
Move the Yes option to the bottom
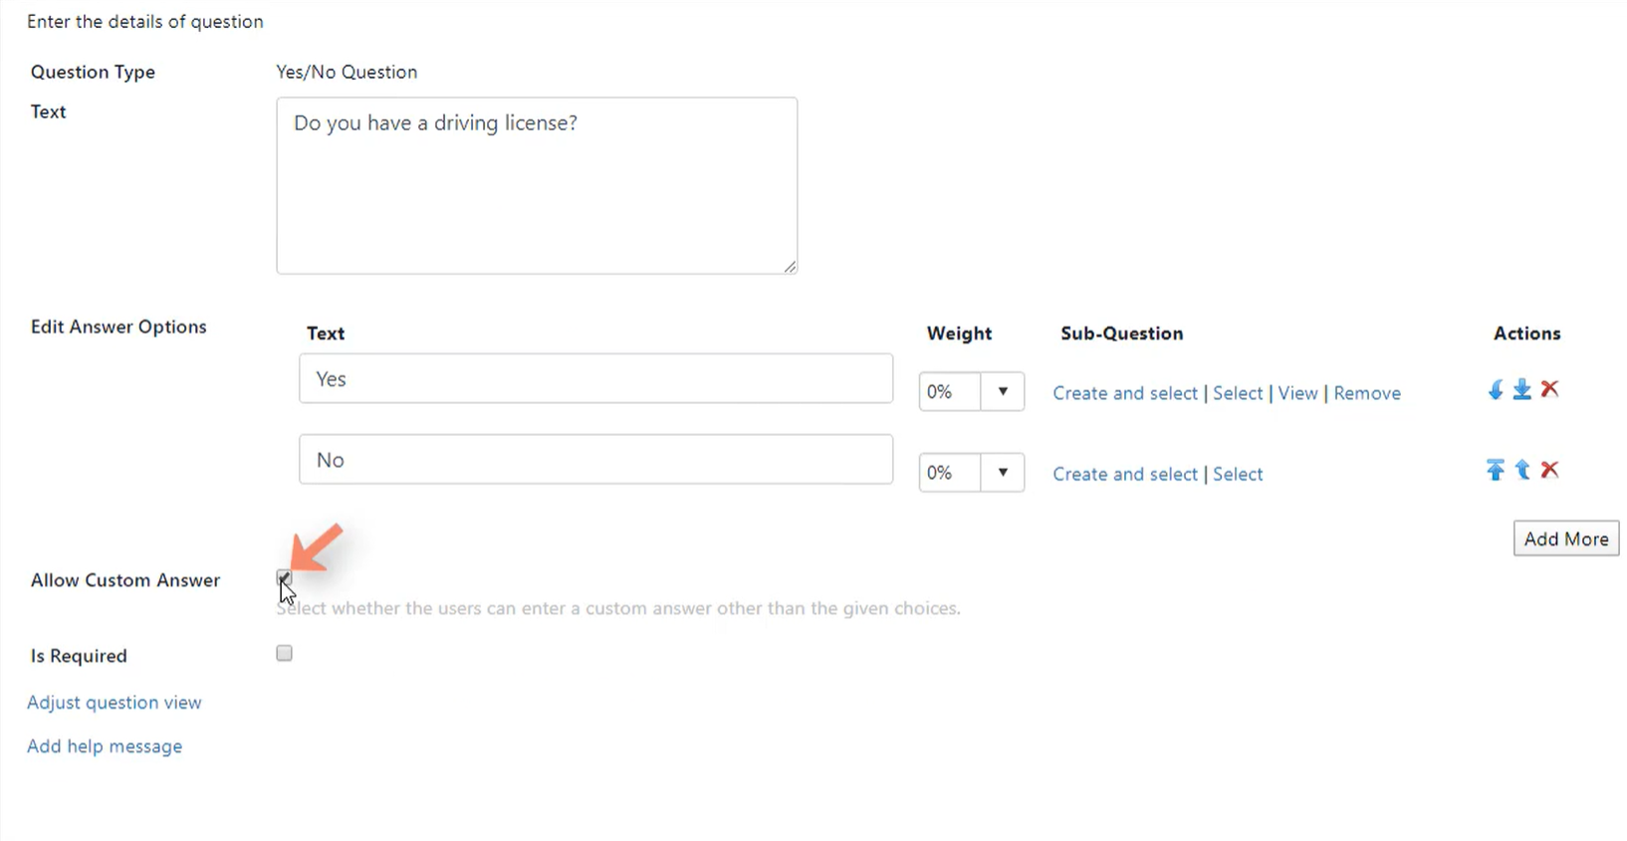1522,390
